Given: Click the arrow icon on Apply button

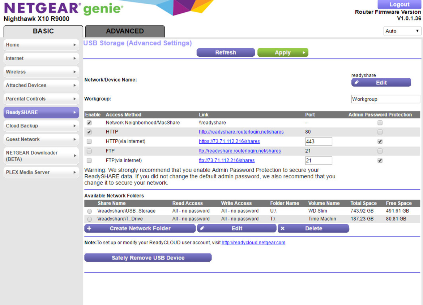Looking at the screenshot, I should [304, 53].
